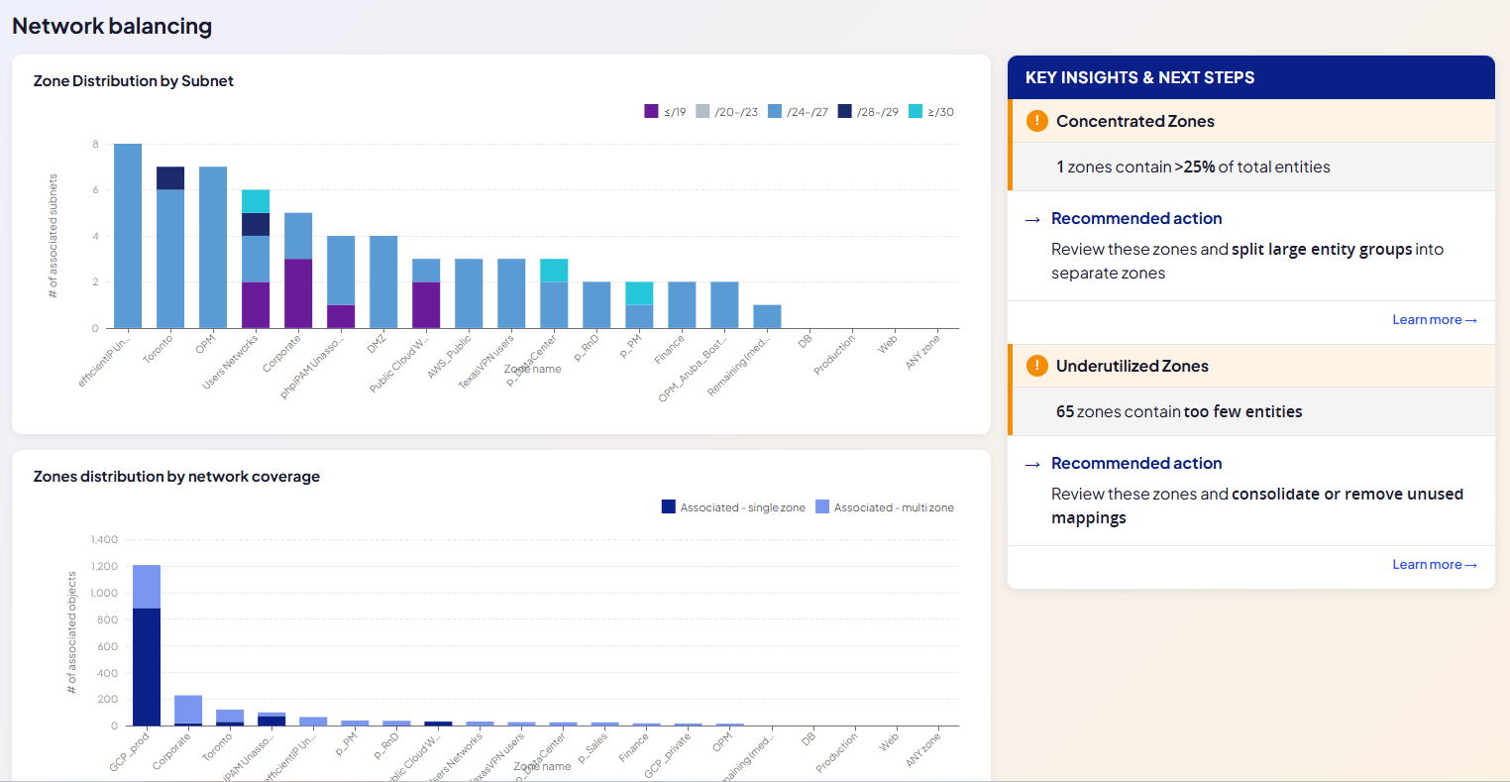Click the arrow beside second Recommended action
Image resolution: width=1510 pixels, height=782 pixels.
coord(1032,464)
